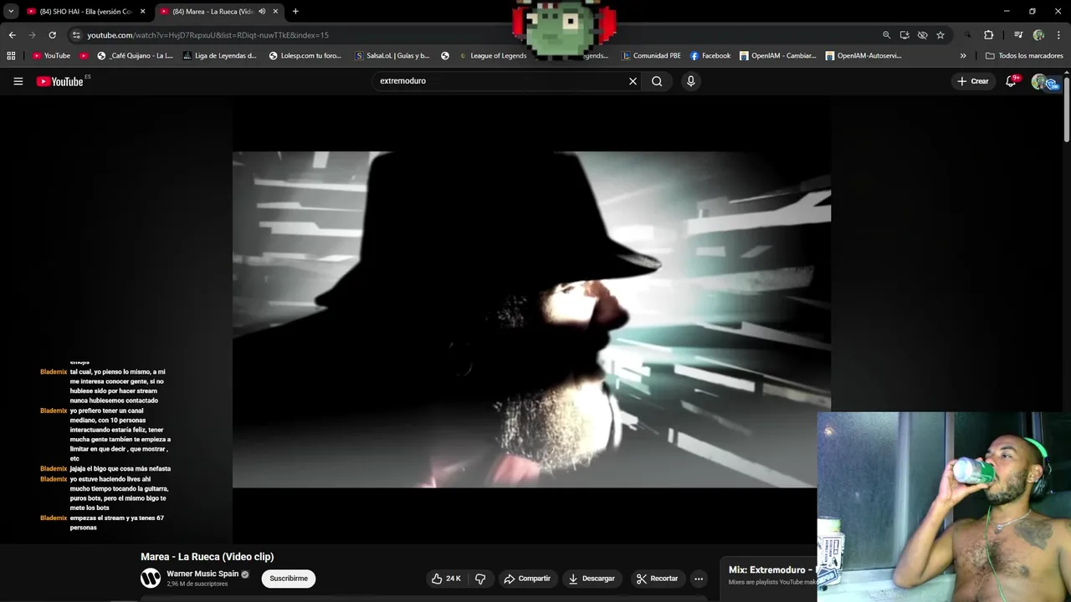The image size is (1071, 602).
Task: Open the zoom magnifier in address bar
Action: (x=886, y=35)
